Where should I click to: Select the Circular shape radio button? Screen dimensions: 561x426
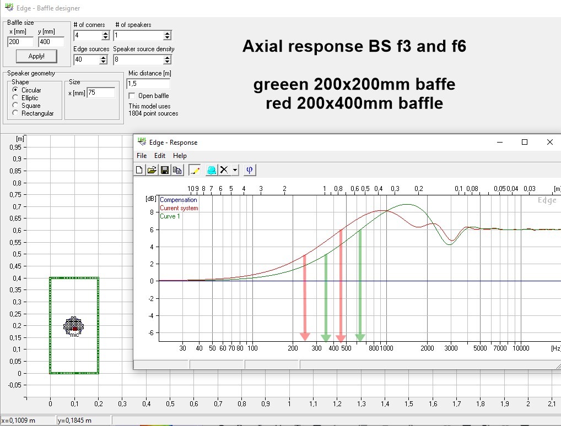(15, 90)
